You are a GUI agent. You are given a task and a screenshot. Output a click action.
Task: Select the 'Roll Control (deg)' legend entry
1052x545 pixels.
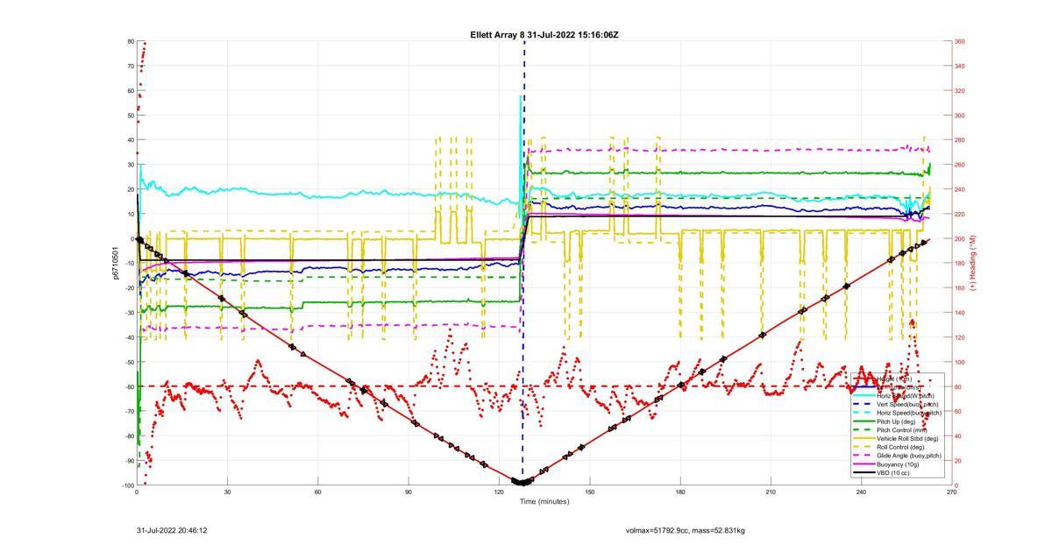888,447
